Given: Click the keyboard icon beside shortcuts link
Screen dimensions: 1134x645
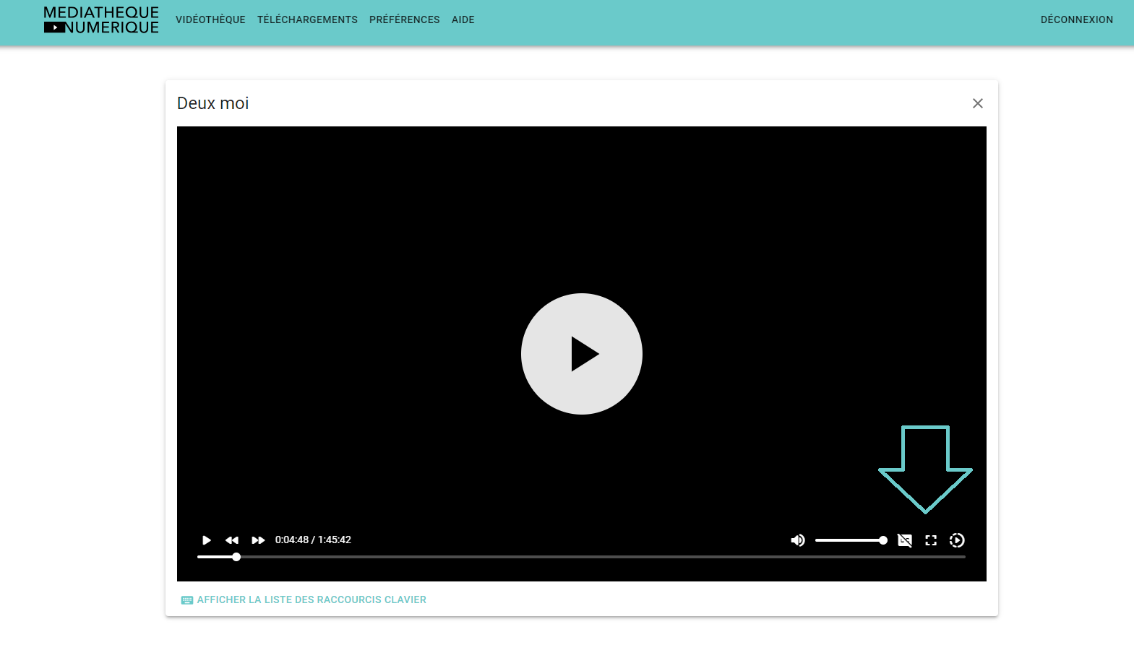Looking at the screenshot, I should coord(187,600).
